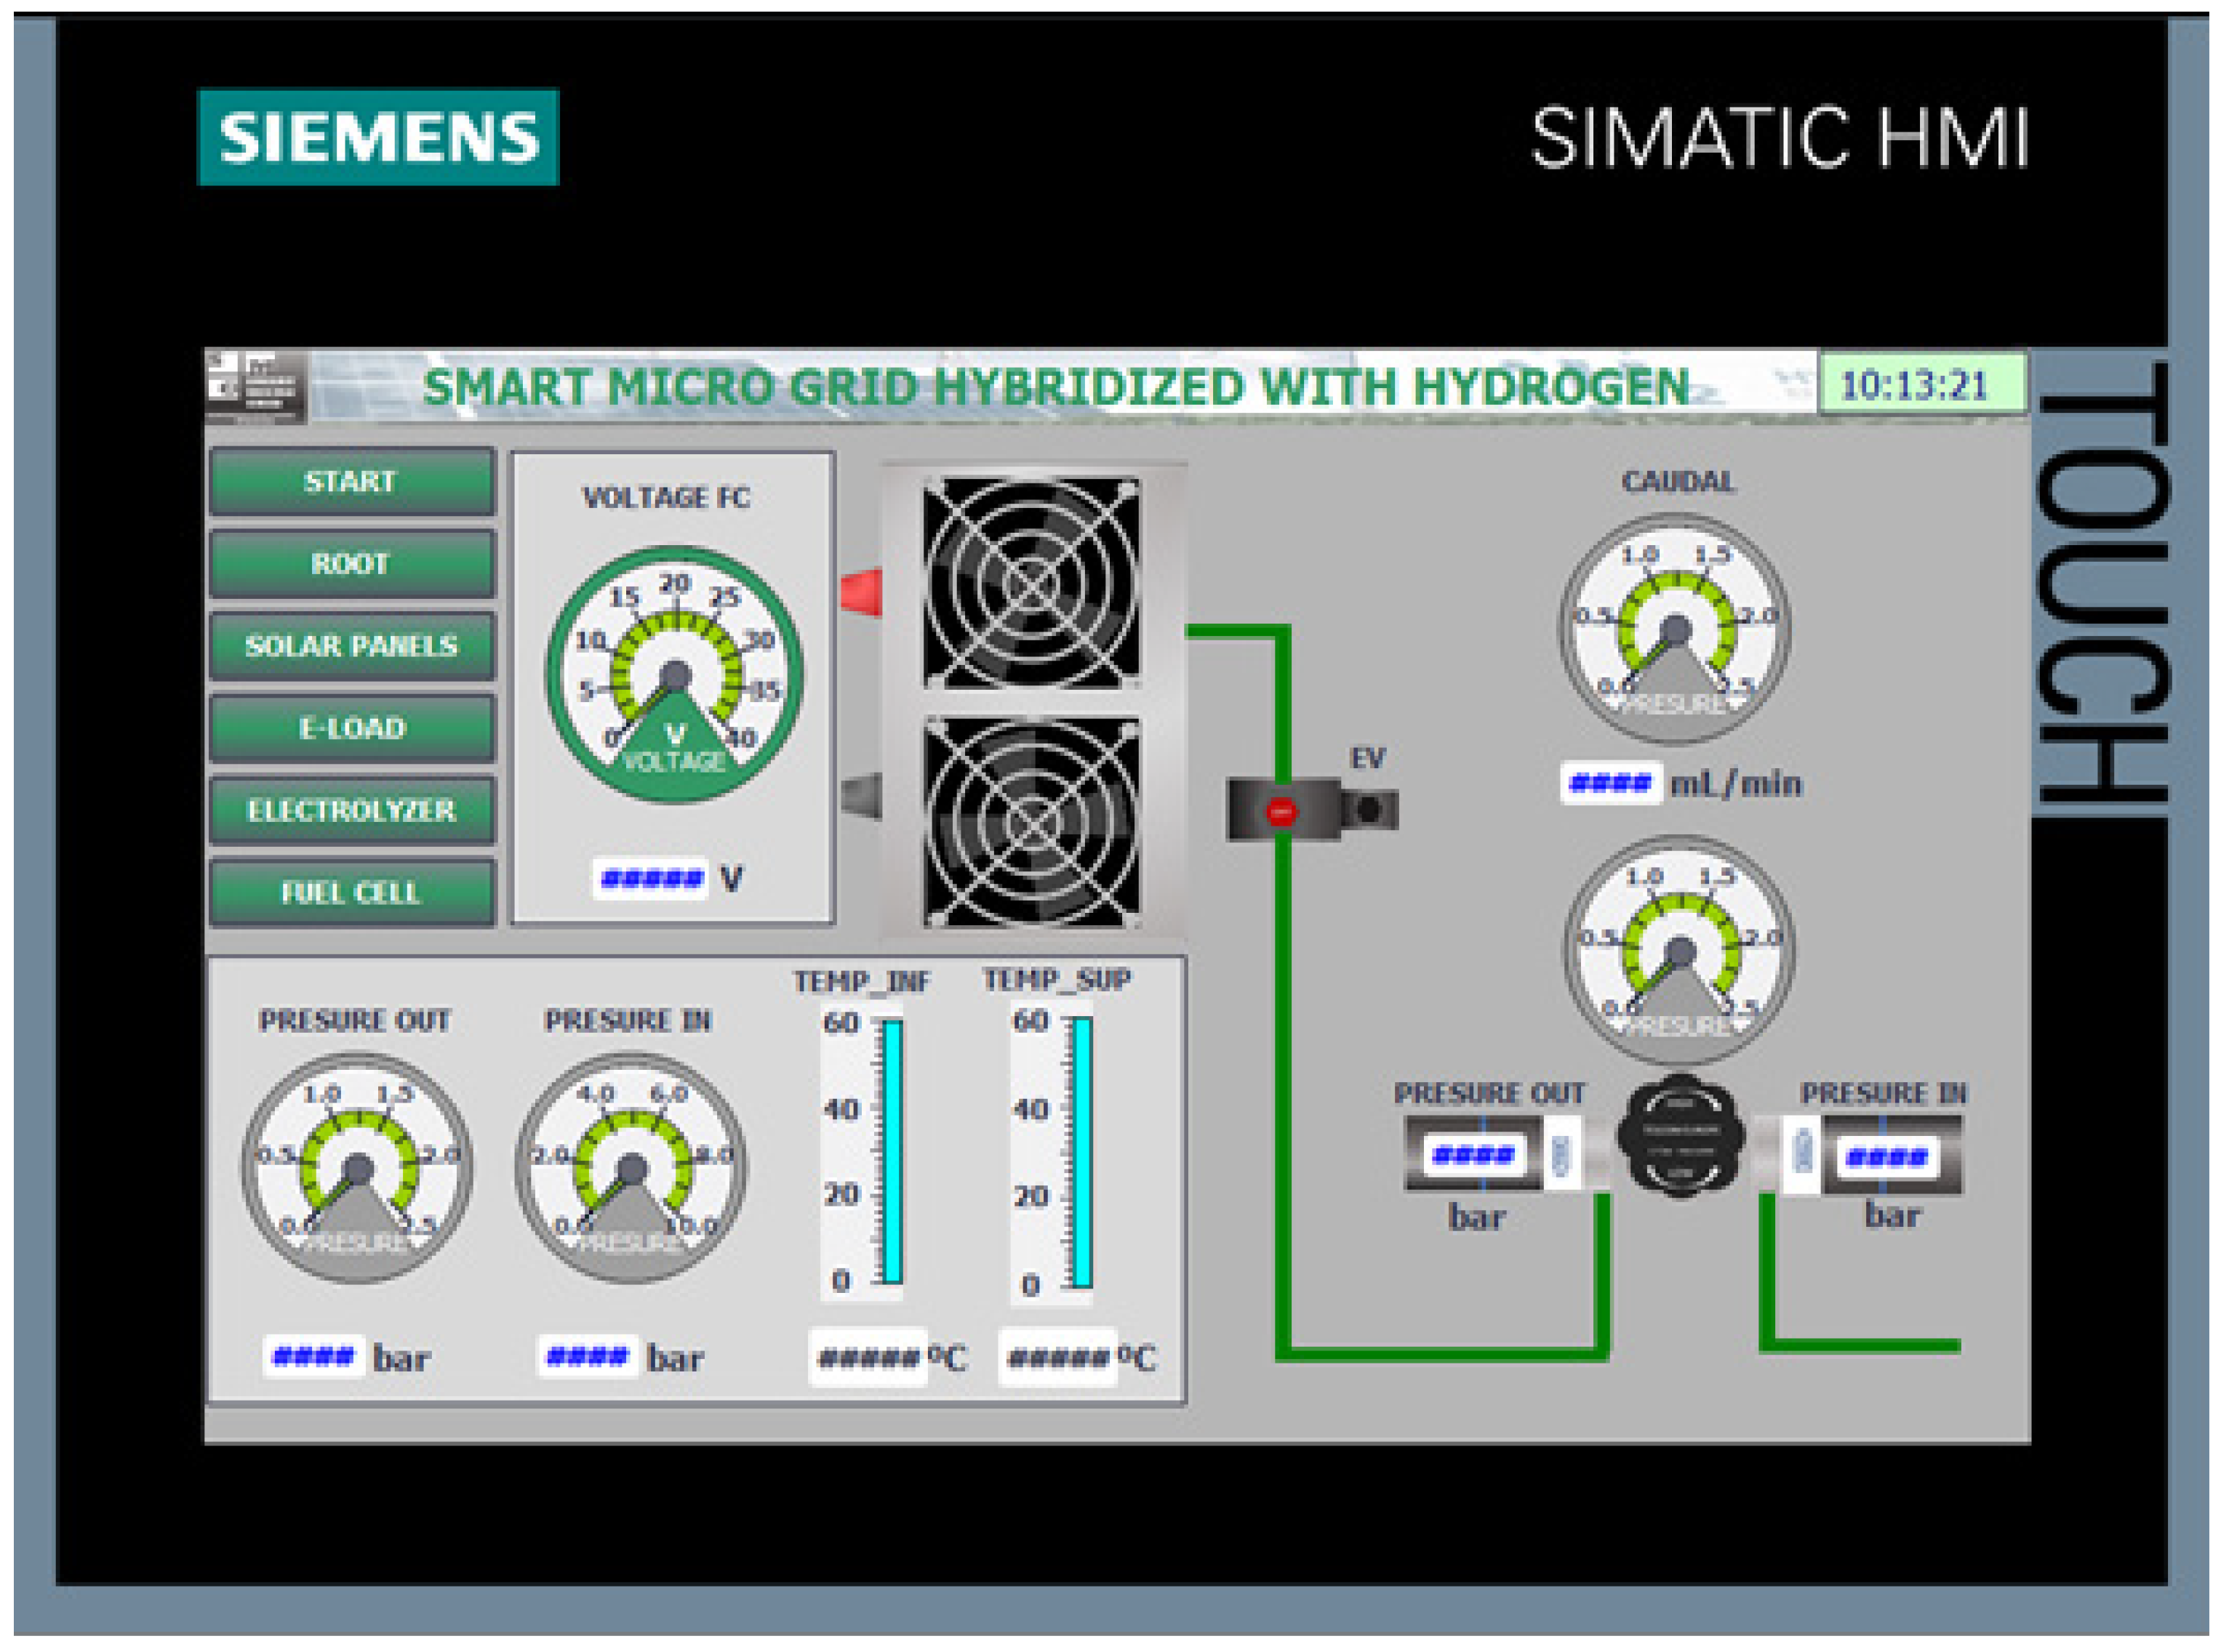The image size is (2221, 1652).
Task: Click the VOLTAGE FC gauge dial
Action: (x=674, y=674)
